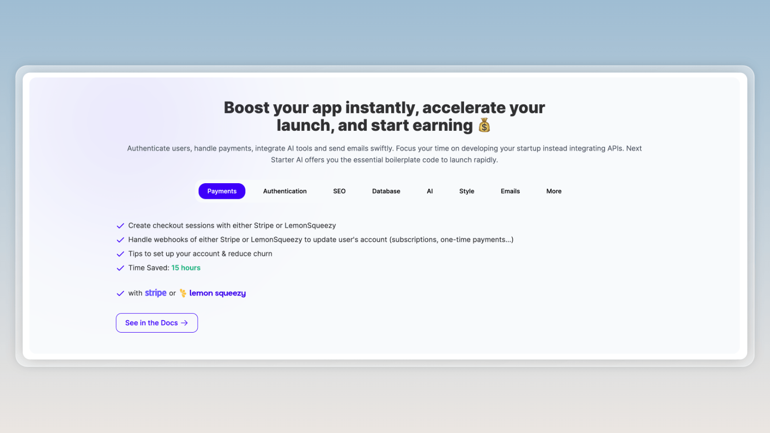Click the checkmark beside Create checkout sessions
Screen dimensions: 770x433
click(121, 226)
